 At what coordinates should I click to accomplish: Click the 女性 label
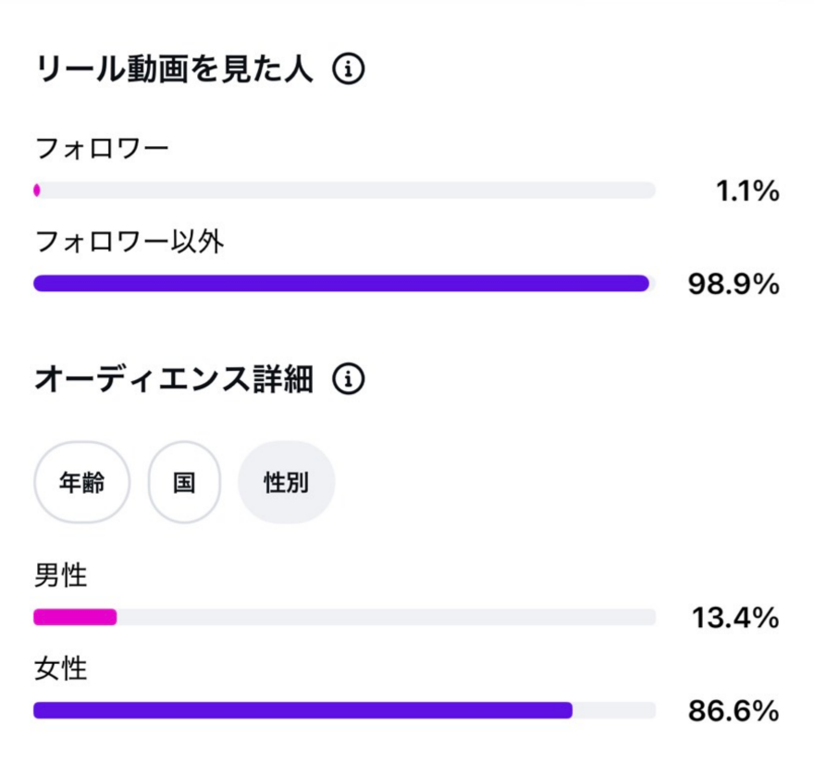[61, 669]
